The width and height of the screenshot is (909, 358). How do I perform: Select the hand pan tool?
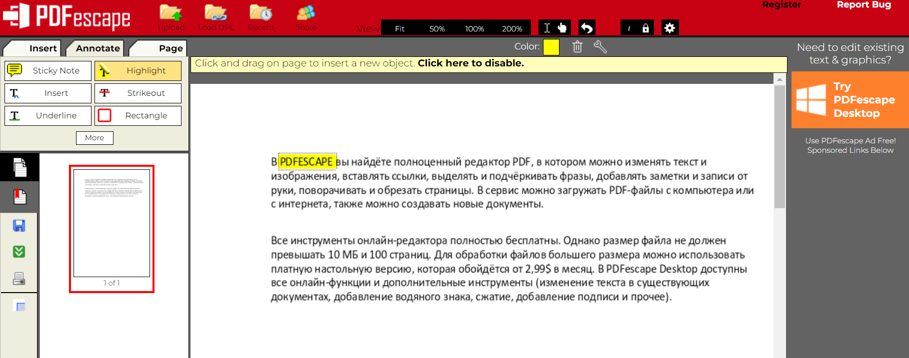(562, 28)
